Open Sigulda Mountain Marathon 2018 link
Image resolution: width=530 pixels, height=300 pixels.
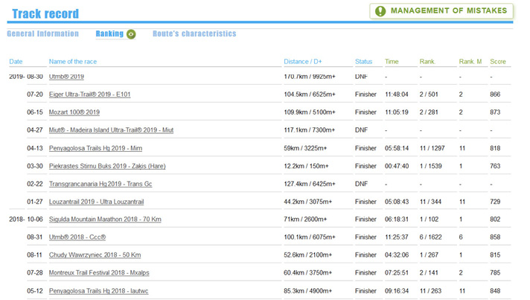[105, 220]
